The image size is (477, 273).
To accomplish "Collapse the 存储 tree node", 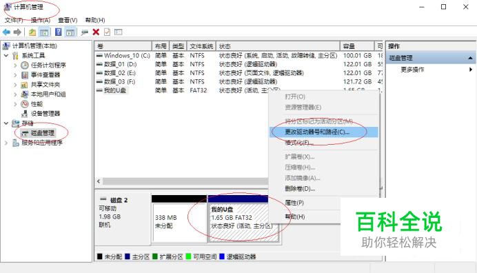I will [6, 123].
